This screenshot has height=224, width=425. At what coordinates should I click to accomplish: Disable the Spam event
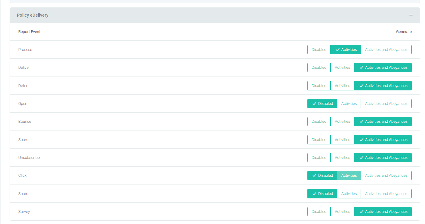pos(319,139)
